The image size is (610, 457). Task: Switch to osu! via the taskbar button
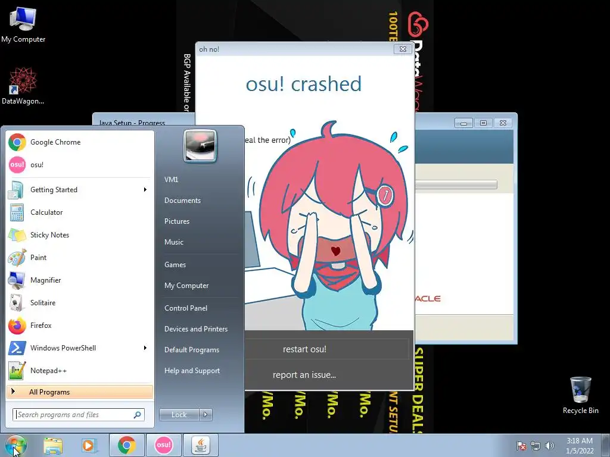tap(163, 445)
